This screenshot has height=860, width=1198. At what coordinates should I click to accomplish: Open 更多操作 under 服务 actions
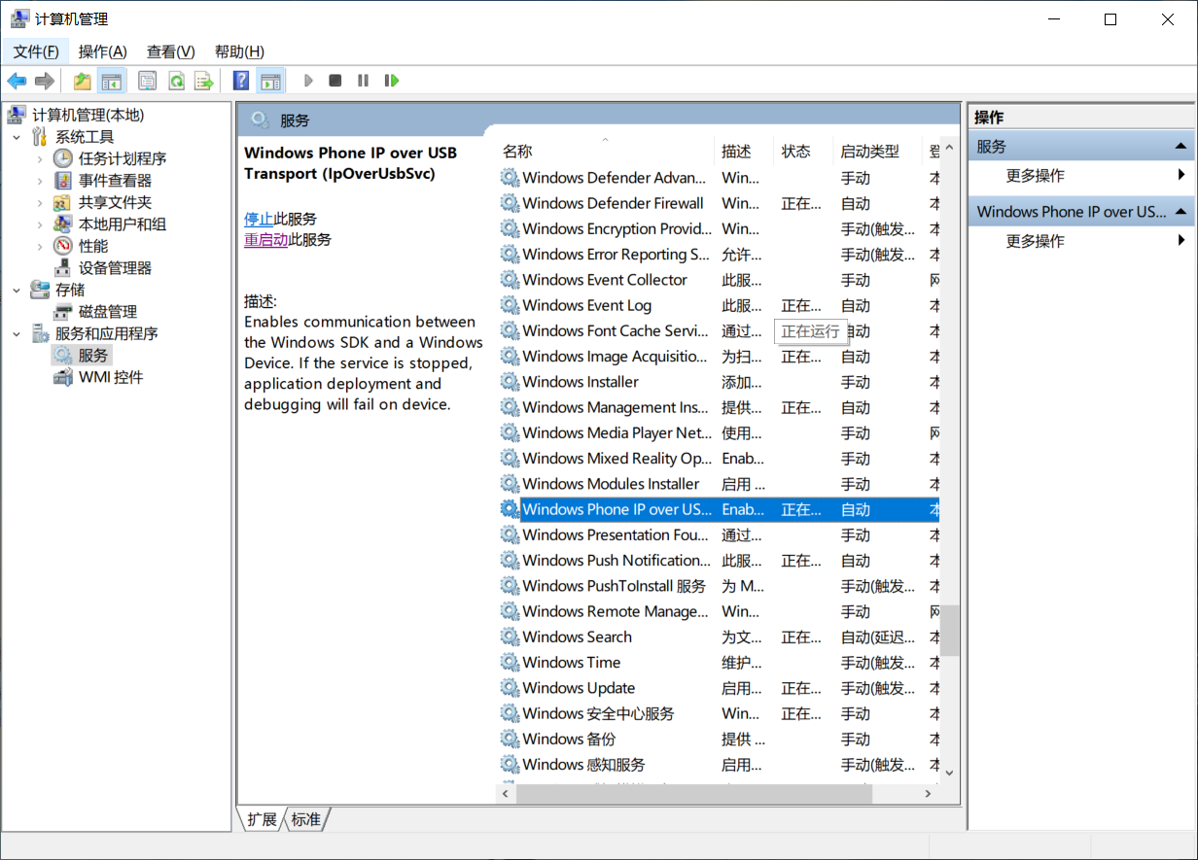click(x=1035, y=176)
